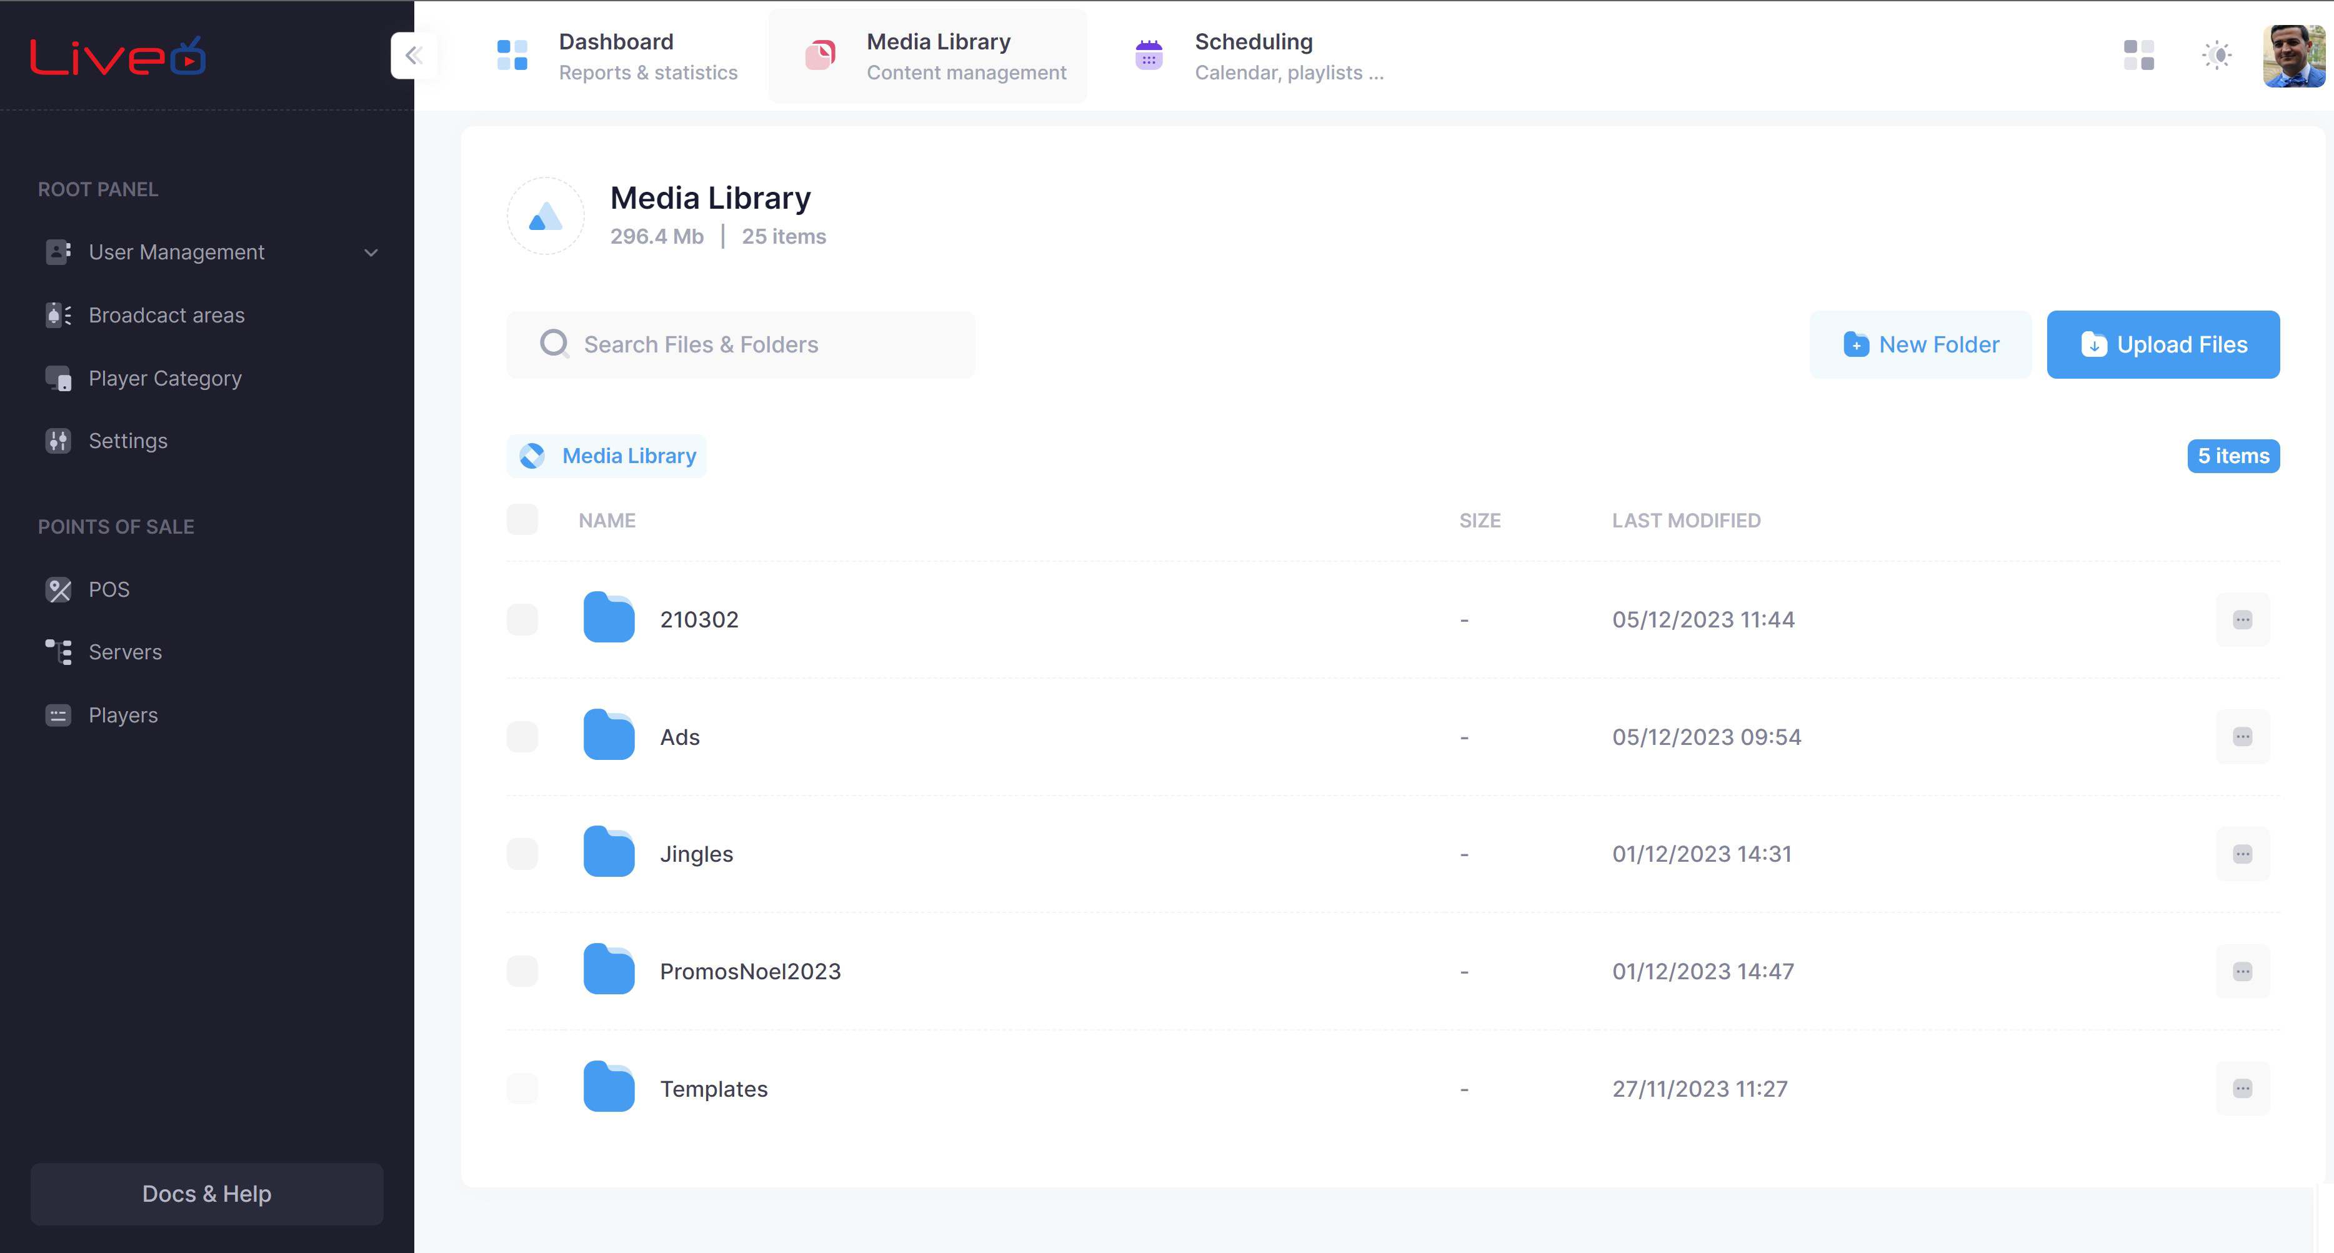This screenshot has height=1253, width=2334.
Task: Click the Player Category sidebar icon
Action: (59, 378)
